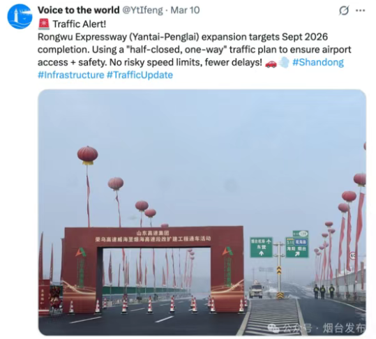The image size is (376, 339).
Task: Click the Grok explain-post icon
Action: point(344,10)
